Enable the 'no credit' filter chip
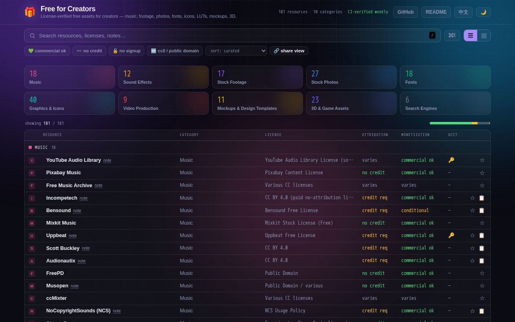515x322 pixels. click(x=89, y=51)
